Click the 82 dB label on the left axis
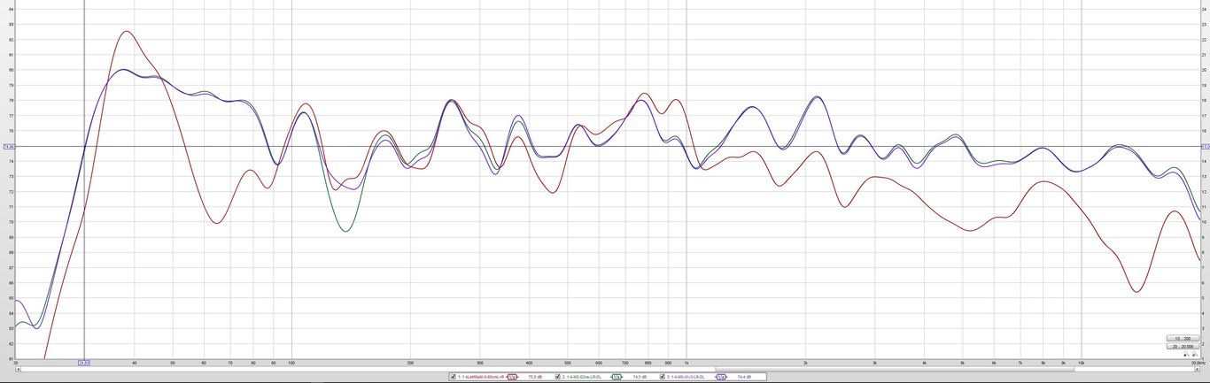The image size is (1210, 383). click(x=11, y=39)
